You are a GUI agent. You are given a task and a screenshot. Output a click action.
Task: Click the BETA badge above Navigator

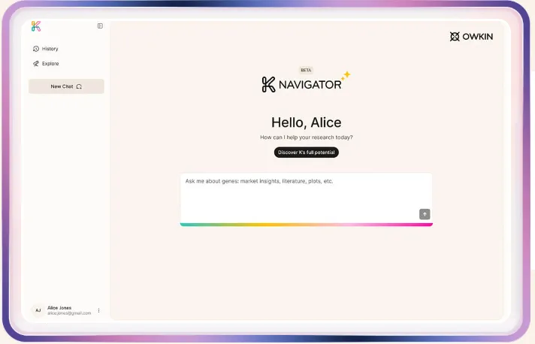(306, 70)
